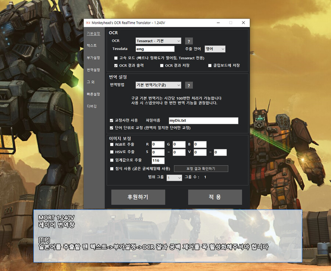This screenshot has height=271, width=331.
Task: Click the B value input field
Action: click(x=200, y=144)
